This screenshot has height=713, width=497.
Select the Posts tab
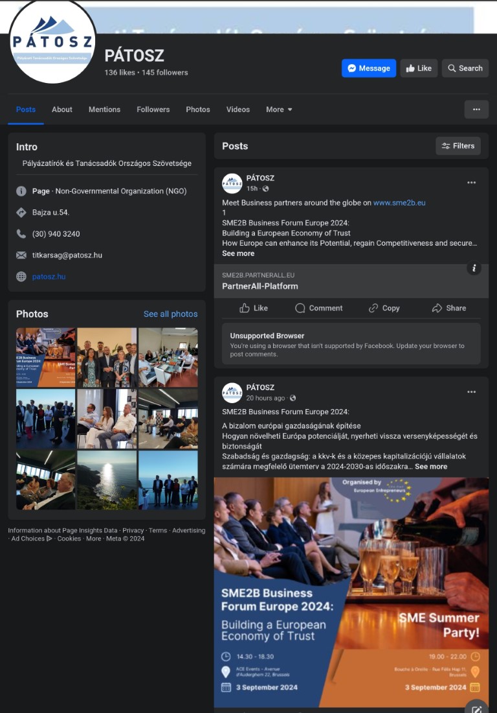click(26, 110)
